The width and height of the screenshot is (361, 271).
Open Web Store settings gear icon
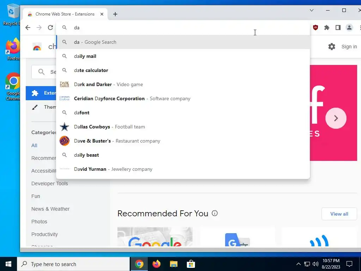(x=331, y=47)
